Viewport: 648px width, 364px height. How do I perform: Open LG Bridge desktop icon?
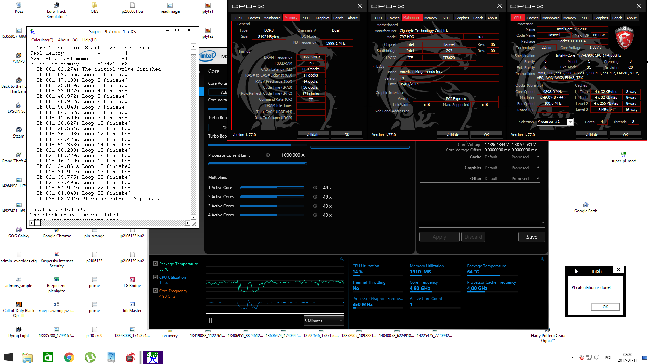coord(132,282)
